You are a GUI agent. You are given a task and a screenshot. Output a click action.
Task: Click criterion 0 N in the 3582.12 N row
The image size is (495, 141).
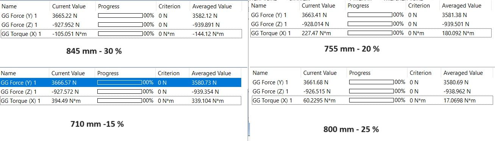point(163,16)
